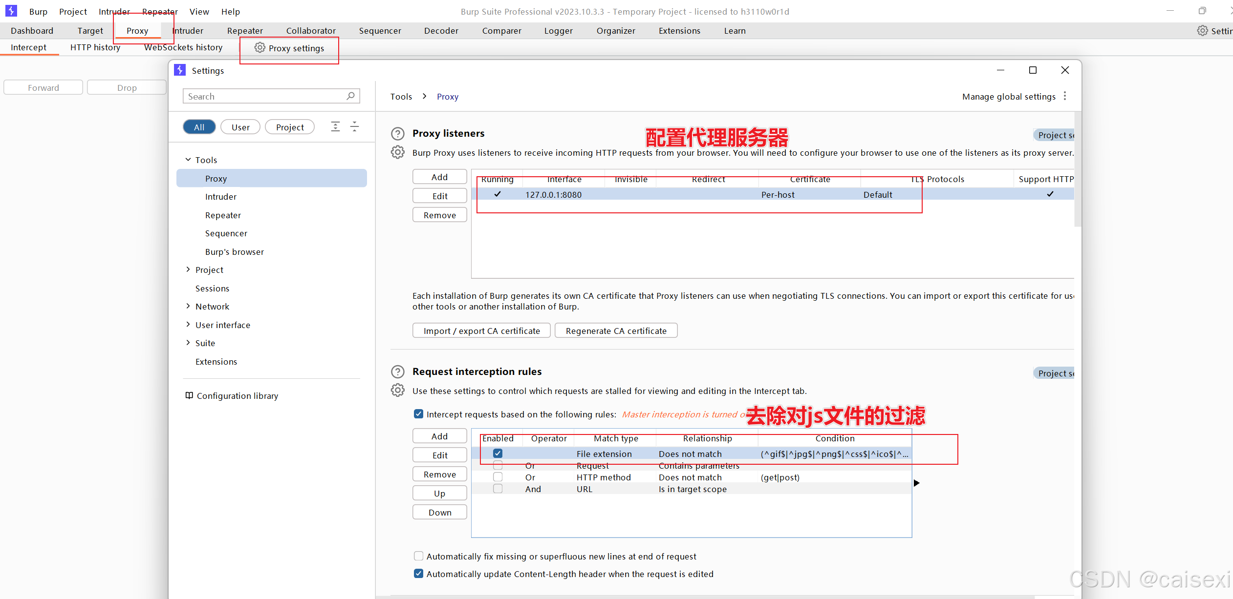The image size is (1233, 599).
Task: Click the expand all settings icon
Action: [x=335, y=127]
